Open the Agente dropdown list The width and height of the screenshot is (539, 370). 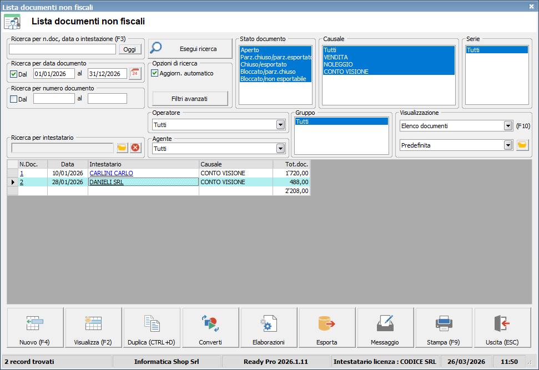coord(280,149)
